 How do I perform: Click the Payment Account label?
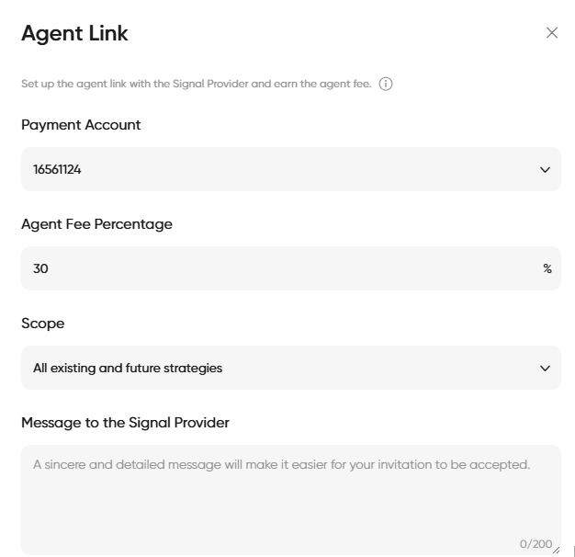click(81, 125)
